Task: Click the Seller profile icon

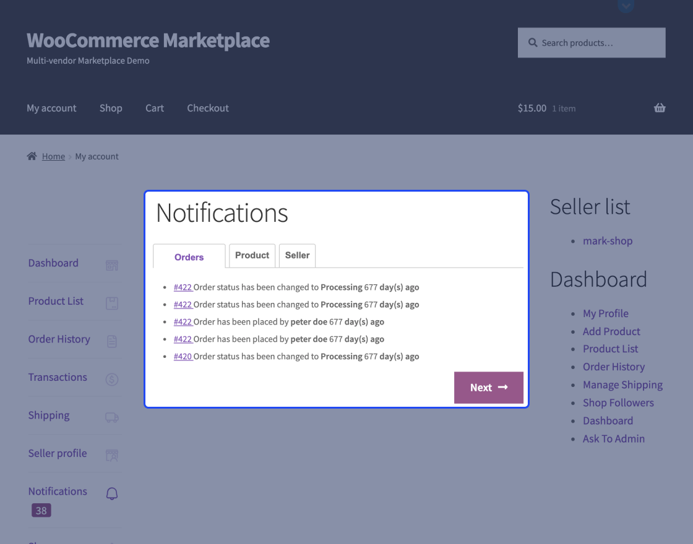Action: tap(112, 456)
